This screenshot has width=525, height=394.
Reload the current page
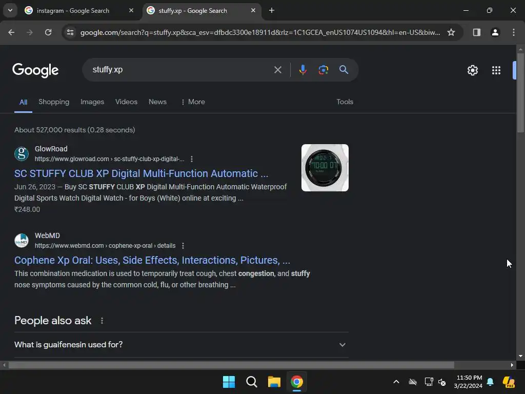[x=48, y=32]
